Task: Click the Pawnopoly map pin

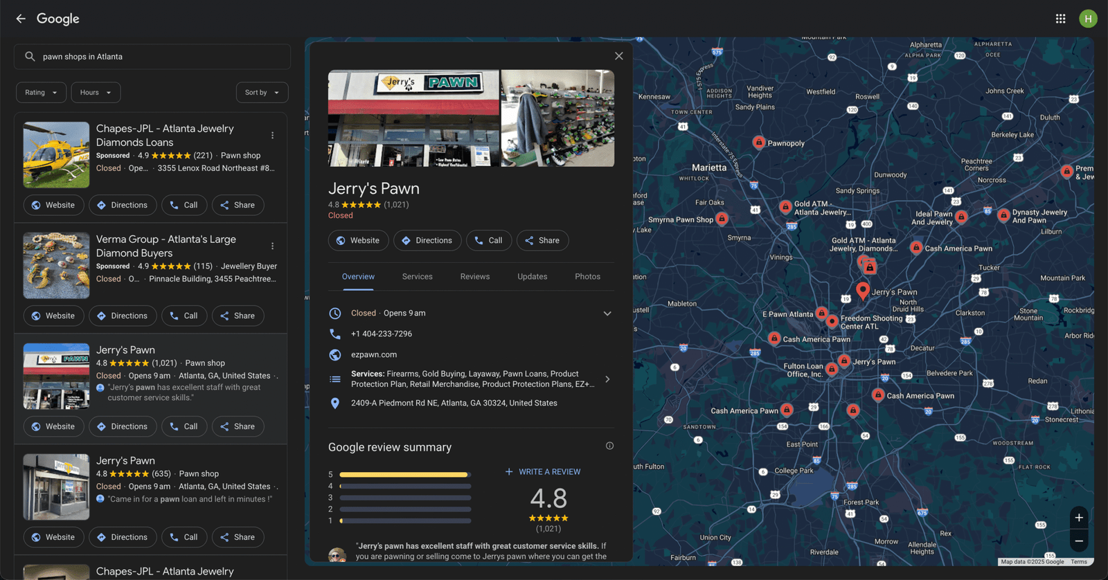Action: tap(759, 142)
